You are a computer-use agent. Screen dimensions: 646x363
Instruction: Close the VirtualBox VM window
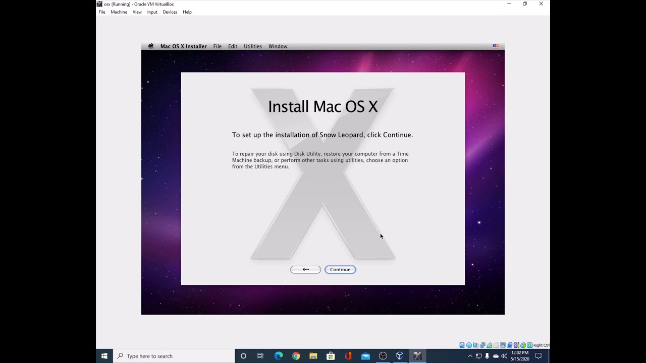[541, 4]
